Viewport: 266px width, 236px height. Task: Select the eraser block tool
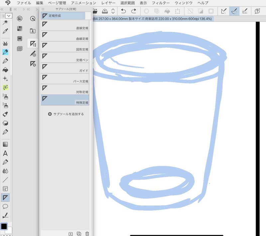pyautogui.click(x=5, y=123)
